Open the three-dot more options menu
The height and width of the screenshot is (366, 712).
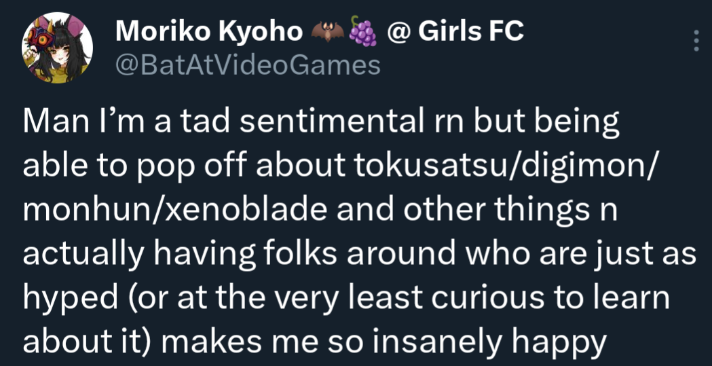click(x=695, y=41)
